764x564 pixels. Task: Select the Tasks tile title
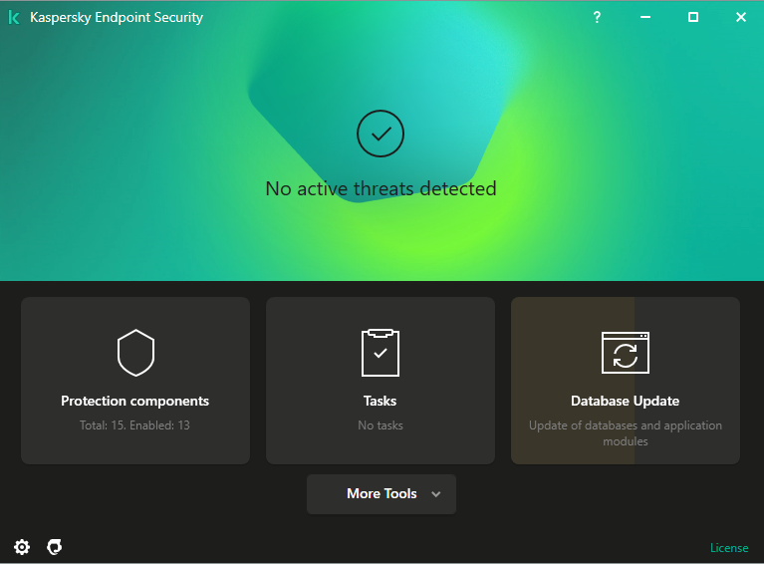click(380, 401)
